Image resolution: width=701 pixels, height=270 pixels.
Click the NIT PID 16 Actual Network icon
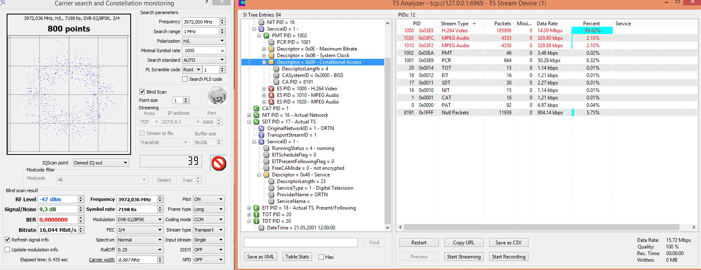click(256, 115)
